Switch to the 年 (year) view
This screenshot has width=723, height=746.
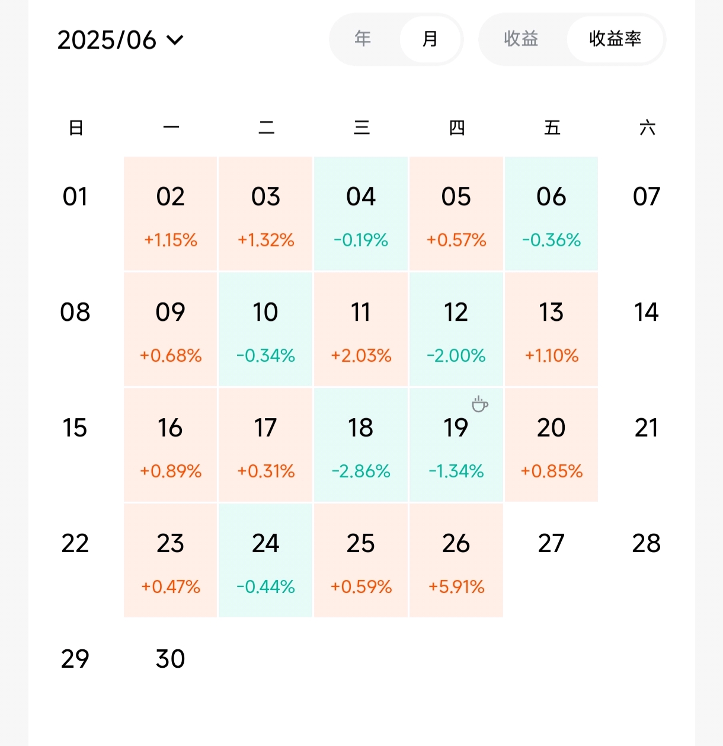pyautogui.click(x=363, y=39)
